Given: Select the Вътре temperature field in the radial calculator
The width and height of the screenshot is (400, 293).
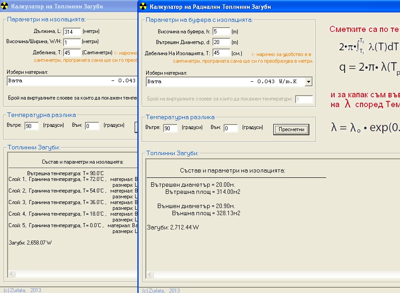Looking at the screenshot, I should point(170,128).
